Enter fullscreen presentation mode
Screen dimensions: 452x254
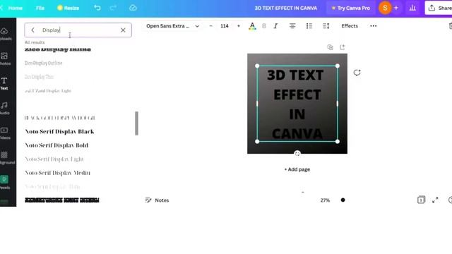pos(435,200)
